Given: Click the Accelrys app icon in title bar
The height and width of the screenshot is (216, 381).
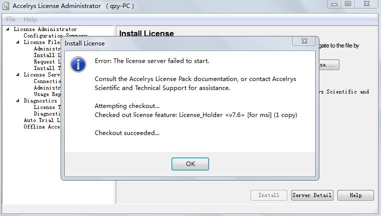Looking at the screenshot, I should click(6, 5).
